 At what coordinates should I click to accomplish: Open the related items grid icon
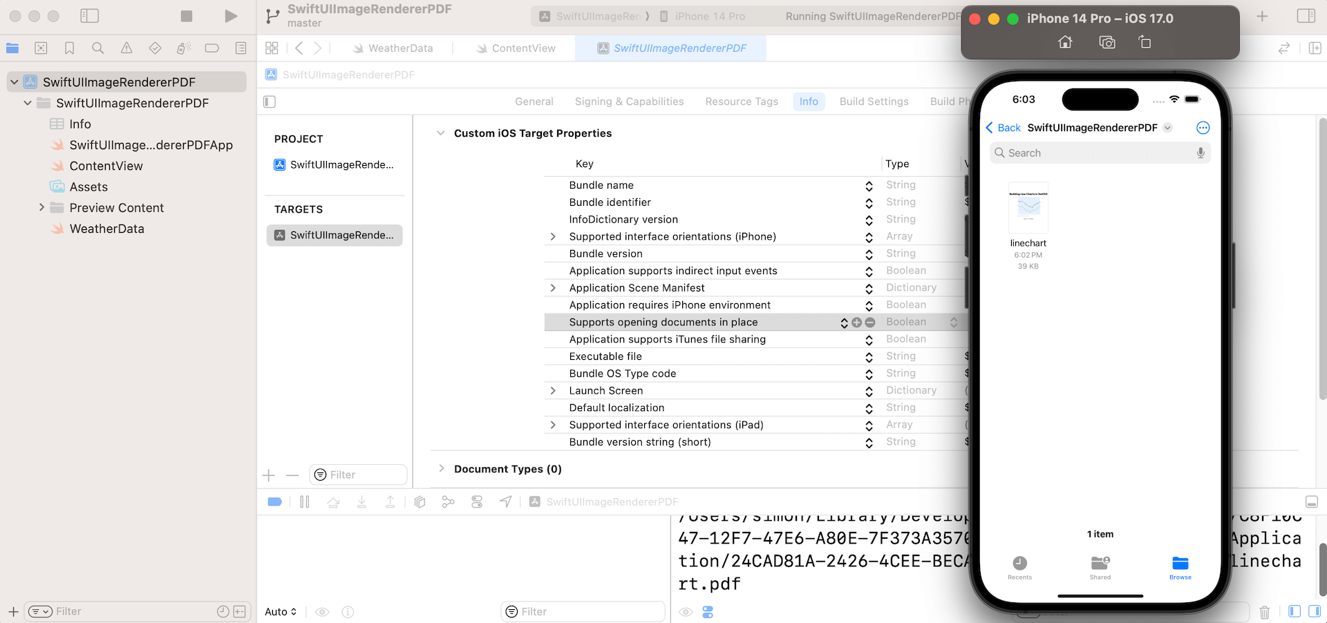coord(272,48)
